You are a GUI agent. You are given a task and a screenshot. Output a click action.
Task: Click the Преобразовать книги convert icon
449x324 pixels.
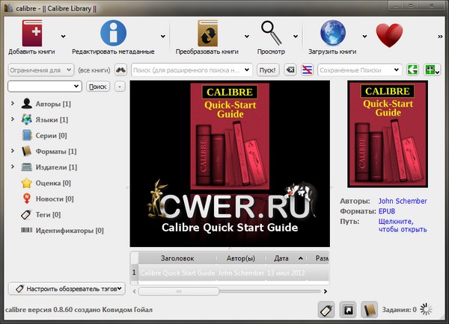[x=208, y=33]
